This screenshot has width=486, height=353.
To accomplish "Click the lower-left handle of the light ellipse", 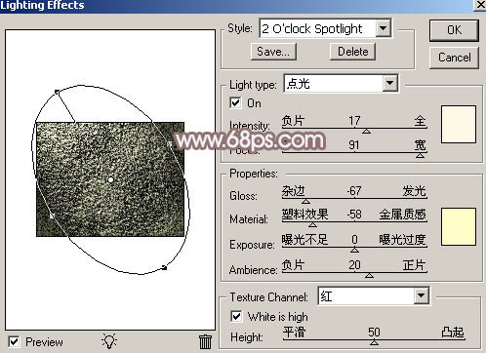I will pyautogui.click(x=52, y=216).
